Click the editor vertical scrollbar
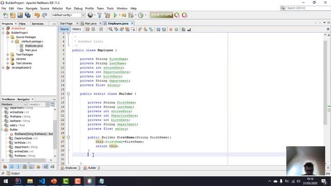 click(325, 82)
